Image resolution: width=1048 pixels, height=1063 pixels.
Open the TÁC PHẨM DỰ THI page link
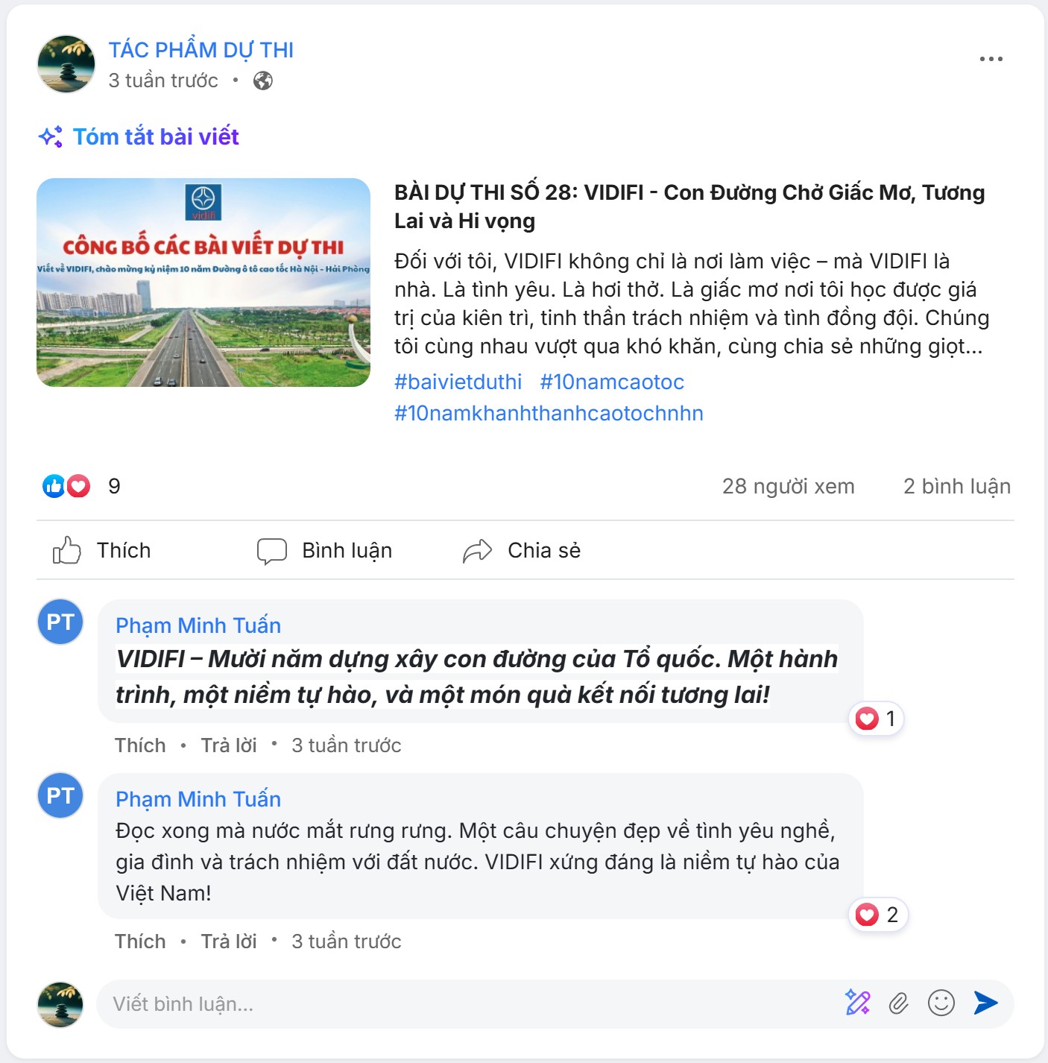click(201, 50)
